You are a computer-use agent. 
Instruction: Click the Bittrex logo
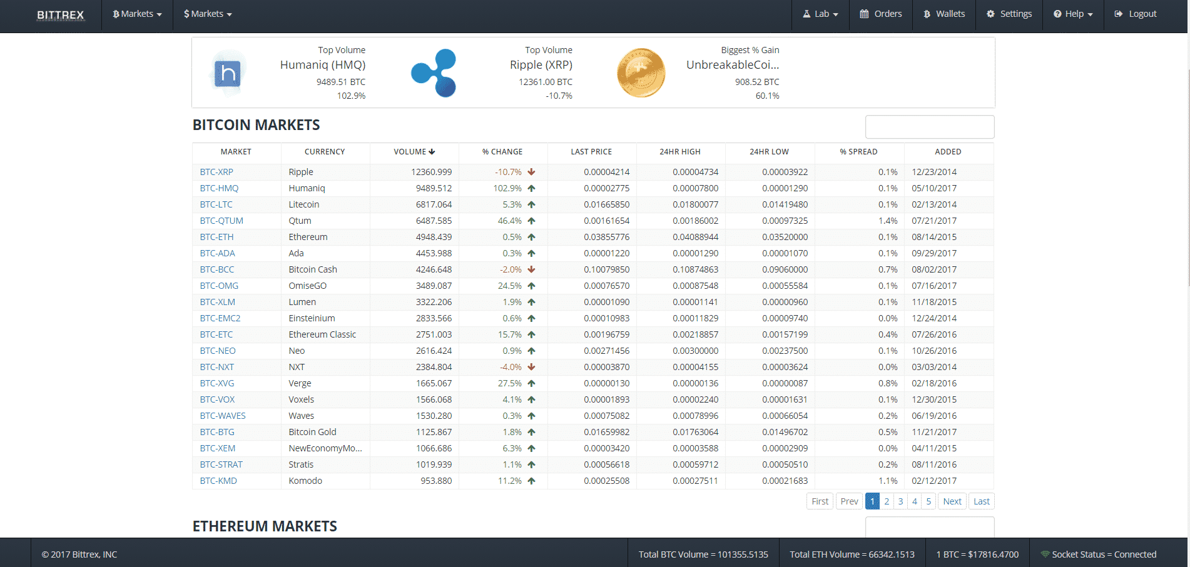60,15
